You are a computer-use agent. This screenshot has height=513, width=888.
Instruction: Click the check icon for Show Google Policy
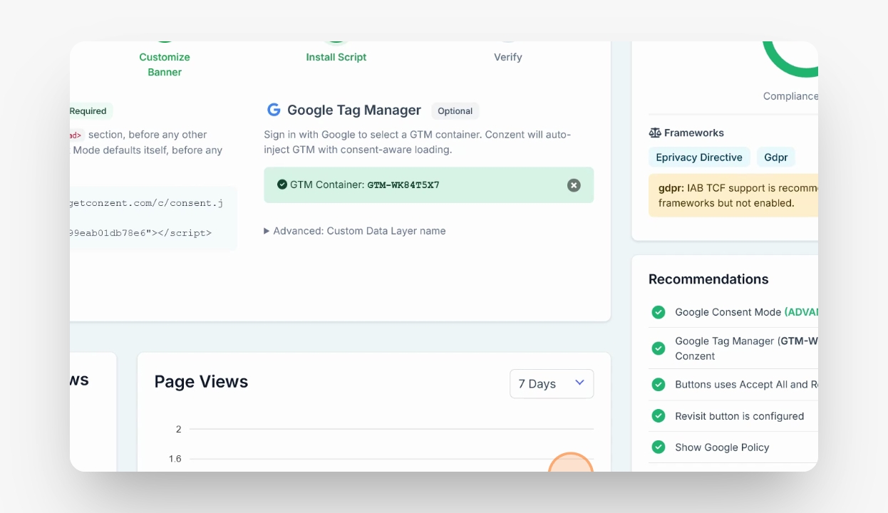(659, 447)
